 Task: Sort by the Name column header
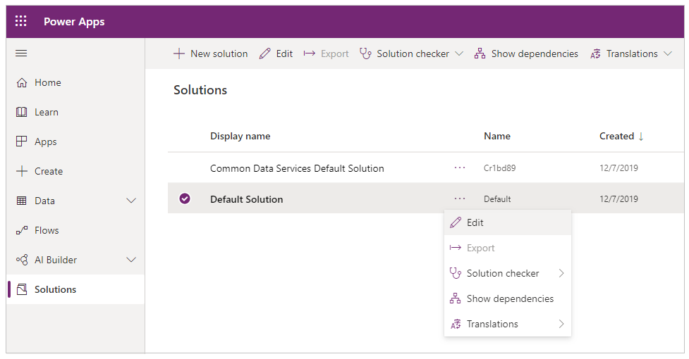pos(497,137)
